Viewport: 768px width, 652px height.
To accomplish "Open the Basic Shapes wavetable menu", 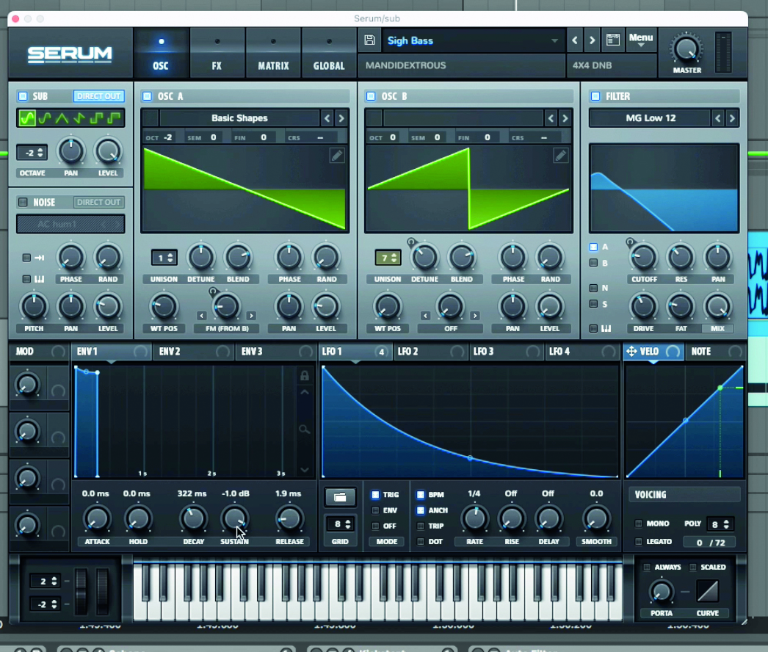I will [x=239, y=118].
